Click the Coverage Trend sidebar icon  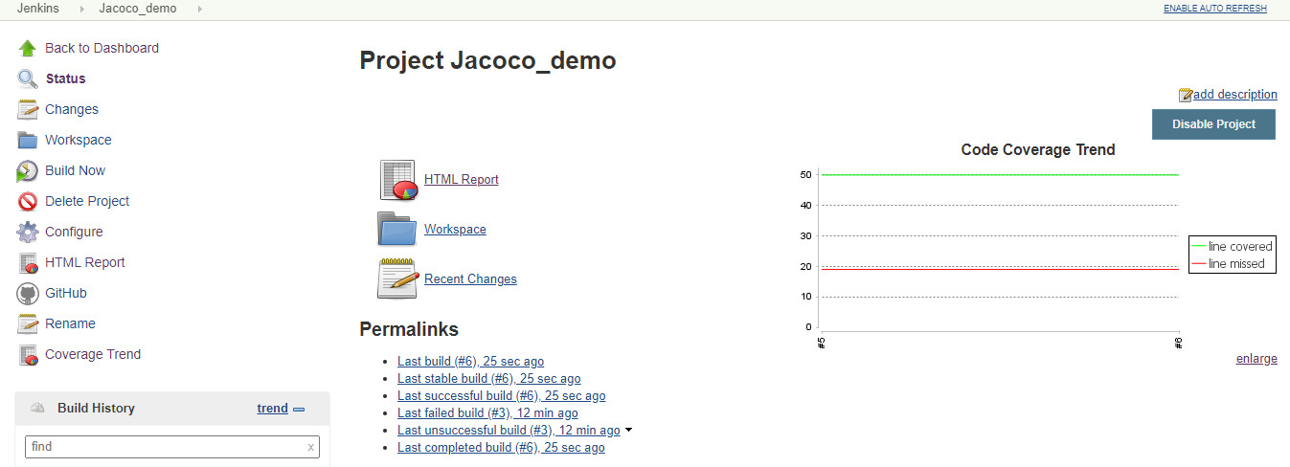pos(27,355)
